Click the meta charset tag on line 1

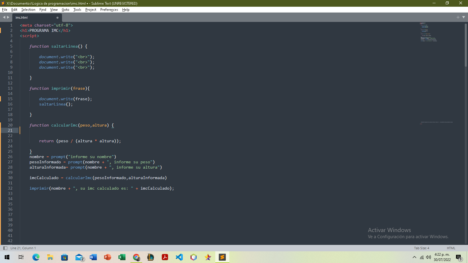click(46, 25)
